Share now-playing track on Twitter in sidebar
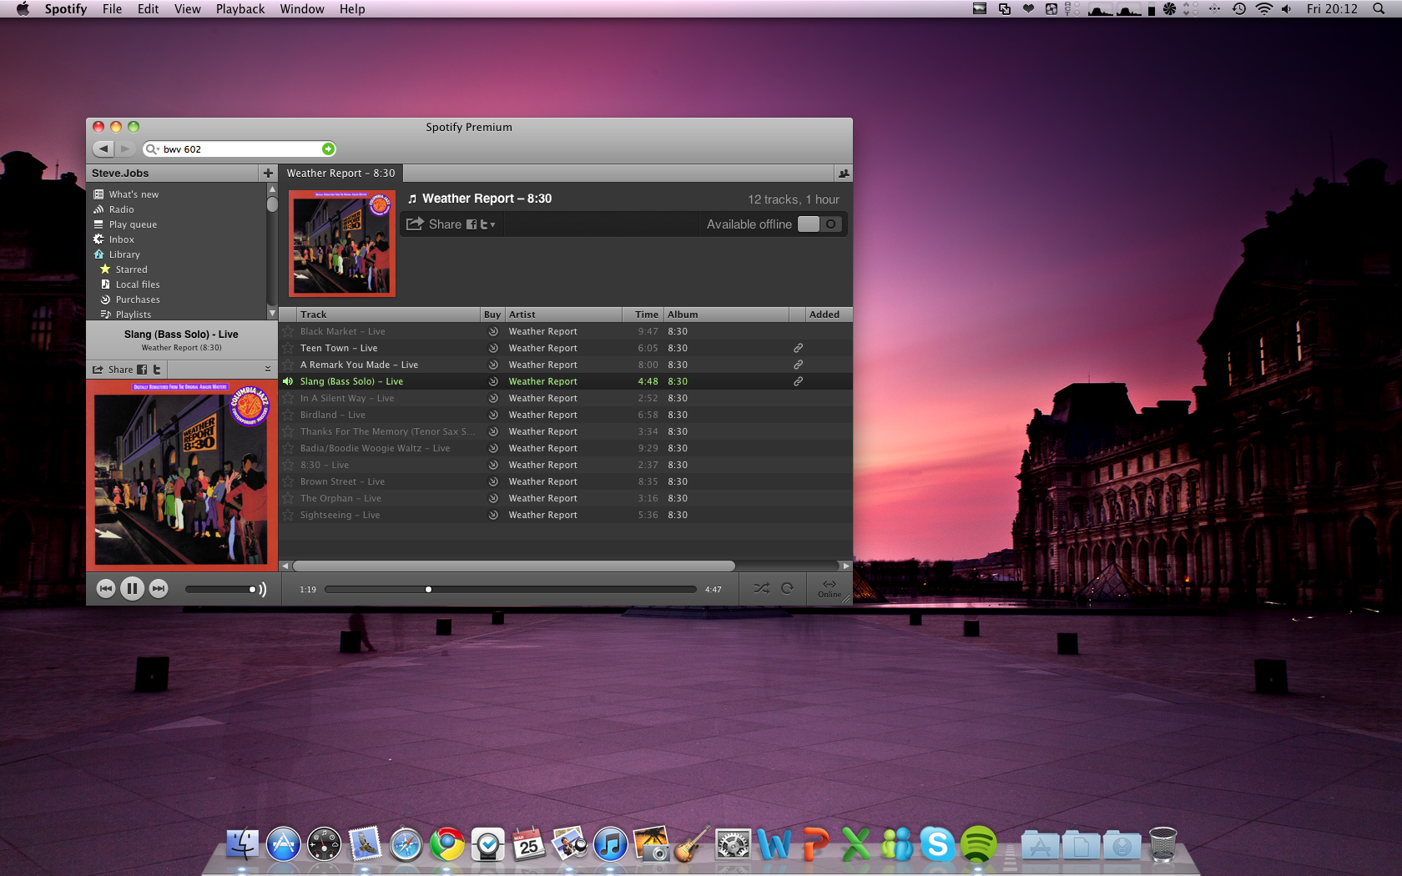This screenshot has height=876, width=1402. tap(156, 370)
